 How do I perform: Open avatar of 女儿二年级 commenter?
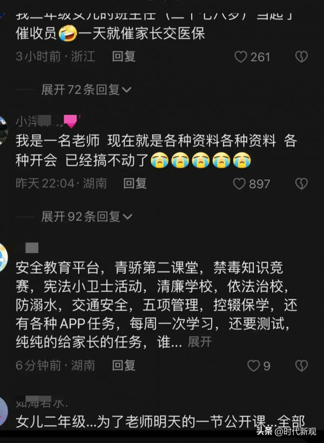point(3,410)
